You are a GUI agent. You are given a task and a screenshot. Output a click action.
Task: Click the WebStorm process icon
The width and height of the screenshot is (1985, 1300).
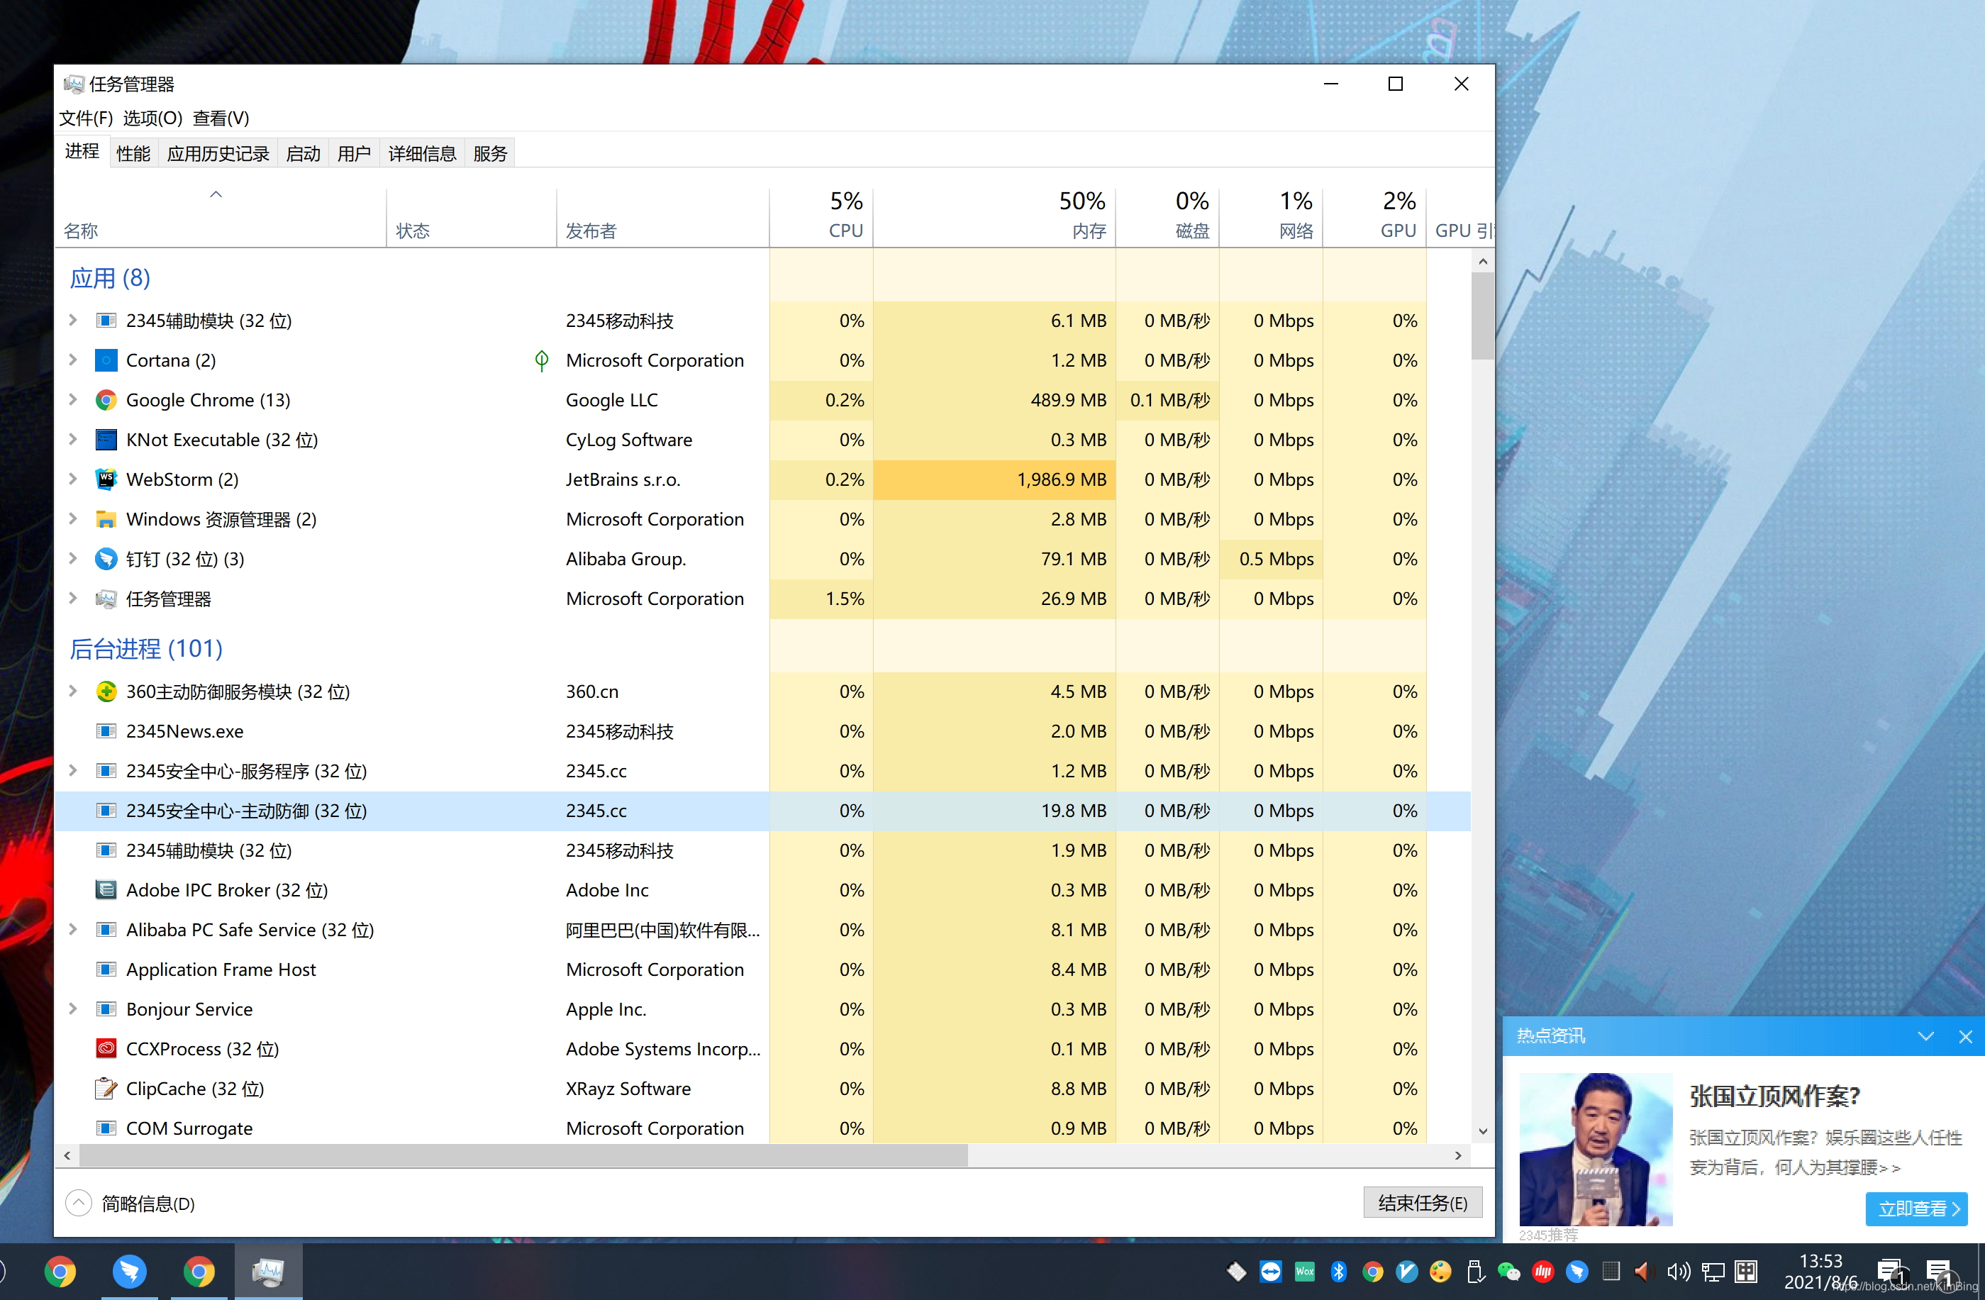coord(106,479)
